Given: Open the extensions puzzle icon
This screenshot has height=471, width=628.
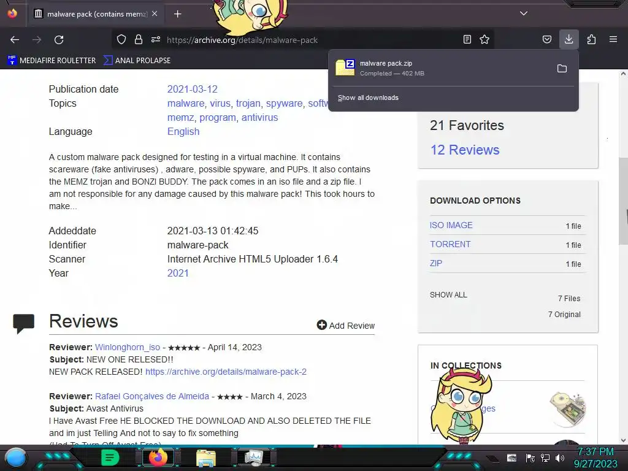Looking at the screenshot, I should [x=591, y=39].
